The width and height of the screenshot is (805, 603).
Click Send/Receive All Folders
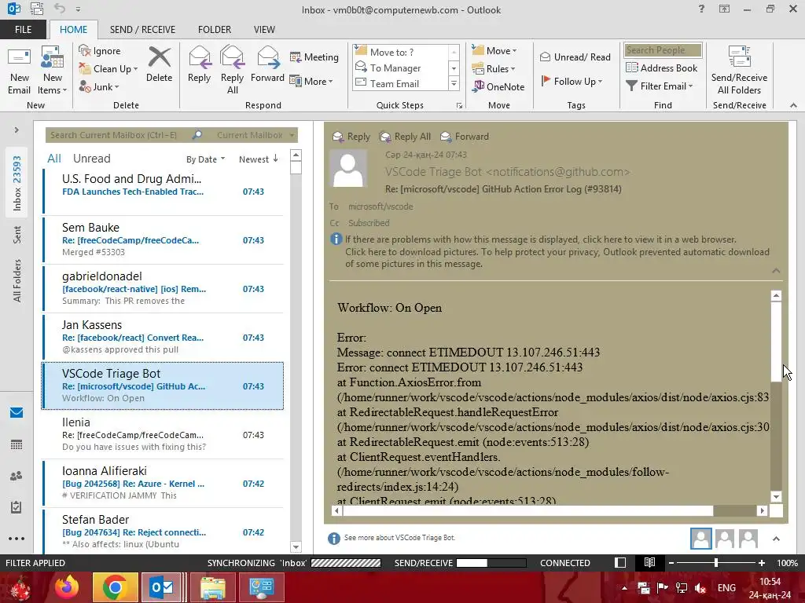click(x=739, y=70)
